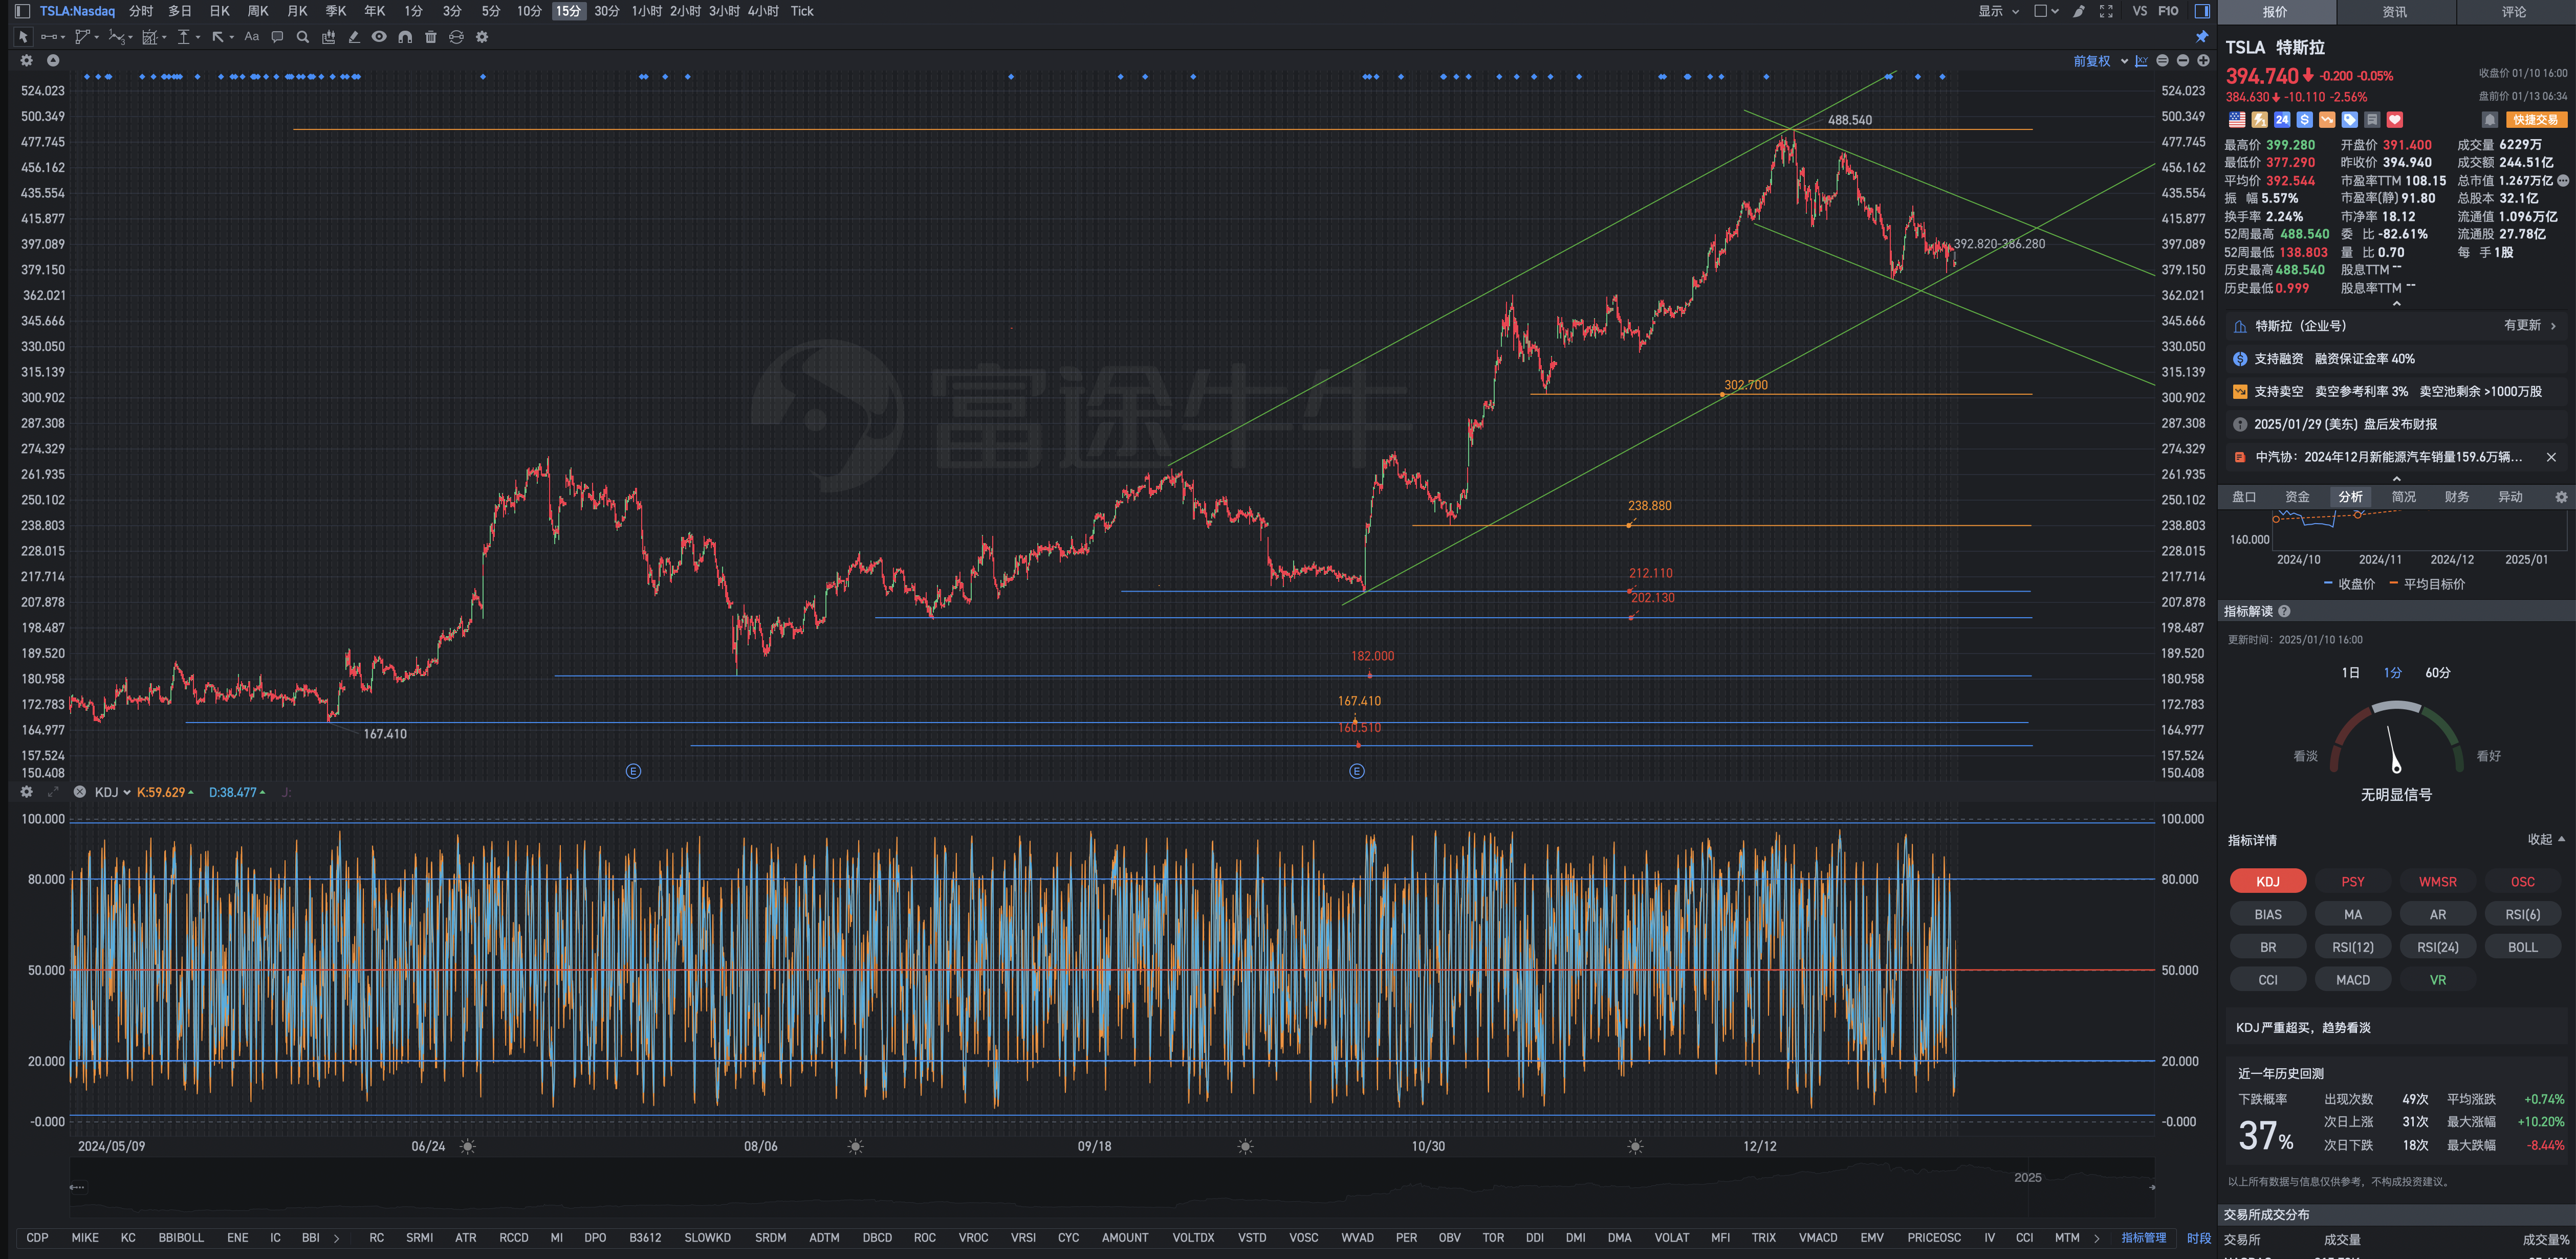Collapse indicator details with 收起

2546,839
